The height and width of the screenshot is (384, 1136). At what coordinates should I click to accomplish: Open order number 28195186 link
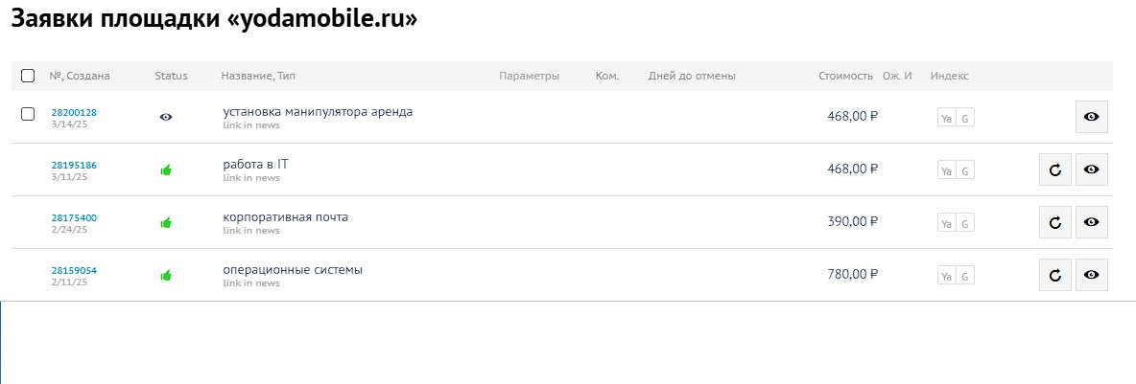click(x=74, y=166)
